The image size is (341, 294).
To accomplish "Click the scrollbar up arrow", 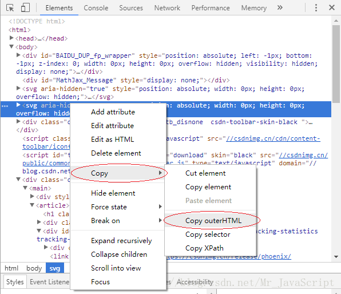I will (x=336, y=21).
